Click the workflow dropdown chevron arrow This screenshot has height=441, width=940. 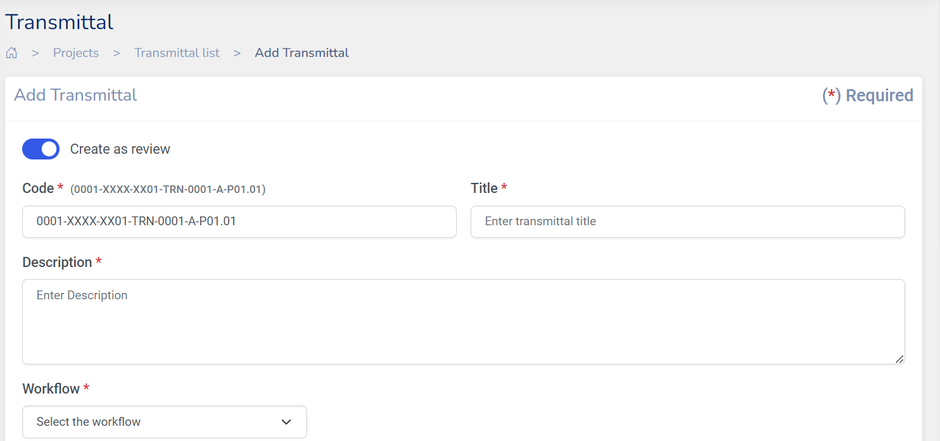click(286, 422)
